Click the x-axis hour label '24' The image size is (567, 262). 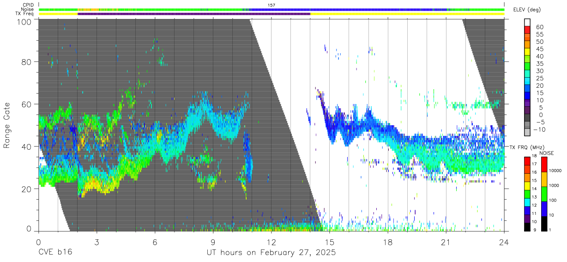point(504,242)
